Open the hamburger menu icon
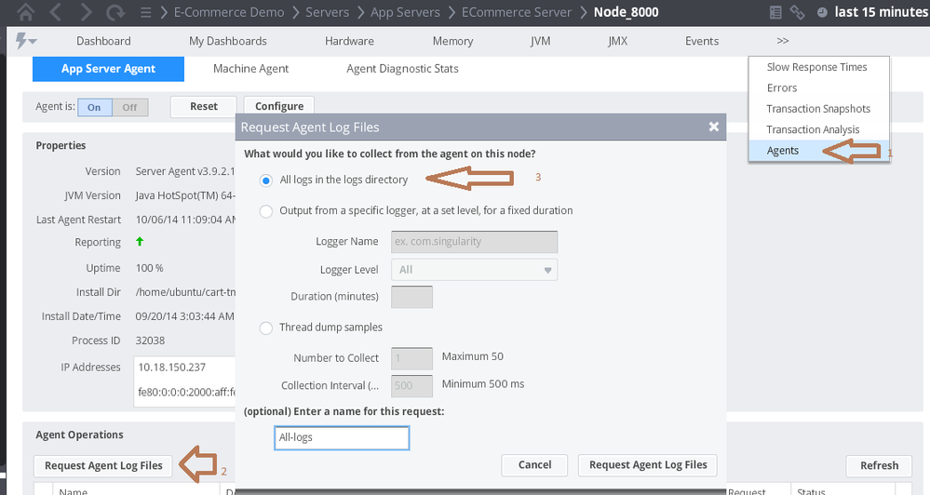 tap(145, 13)
